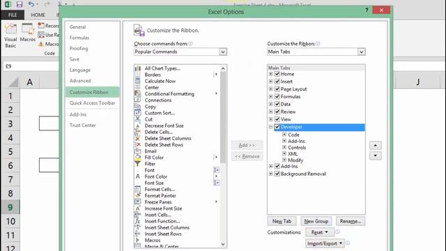446x251 pixels.
Task: Open the Quick Access Toolbar category
Action: tap(93, 103)
